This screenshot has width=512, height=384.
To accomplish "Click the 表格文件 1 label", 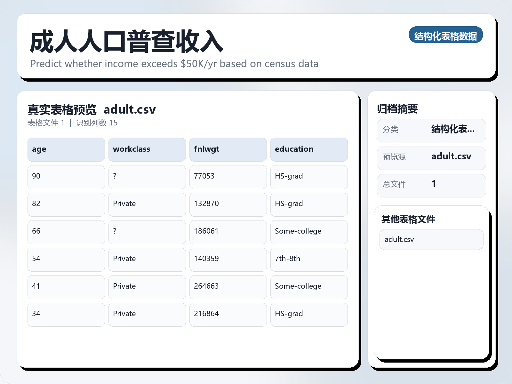I will coord(46,123).
